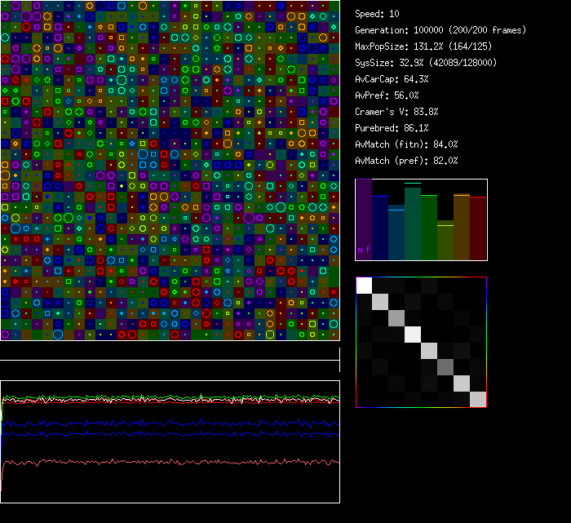Select the AvCarCap value
Image resolution: width=571 pixels, height=523 pixels.
(x=392, y=79)
